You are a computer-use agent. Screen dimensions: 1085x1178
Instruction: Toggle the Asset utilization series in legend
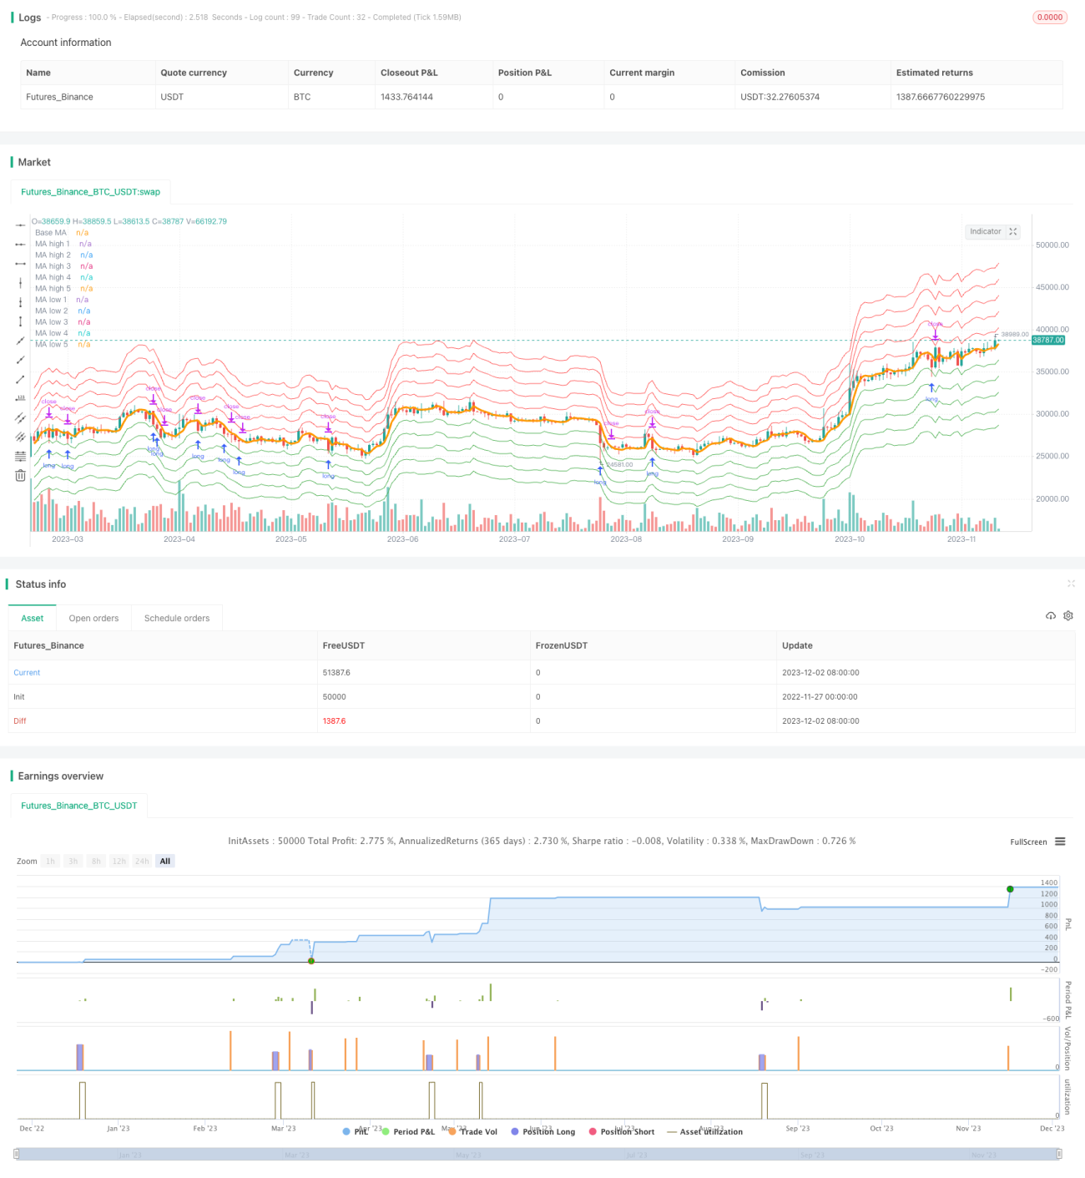[705, 1131]
